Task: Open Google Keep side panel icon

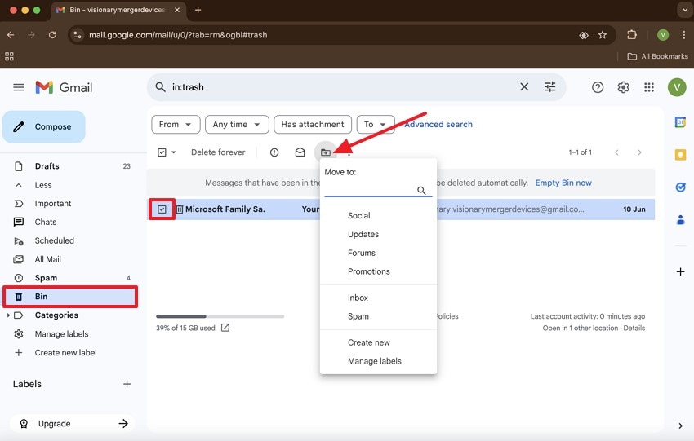Action: pos(680,155)
